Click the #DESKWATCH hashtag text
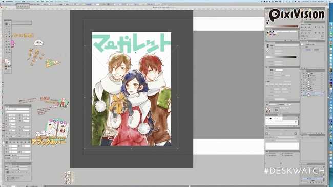The image size is (333, 187). coord(295,171)
